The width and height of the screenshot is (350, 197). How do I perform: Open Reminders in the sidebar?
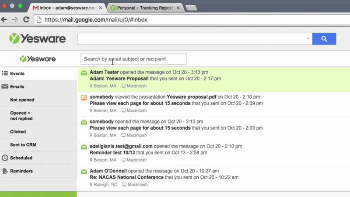click(38, 171)
